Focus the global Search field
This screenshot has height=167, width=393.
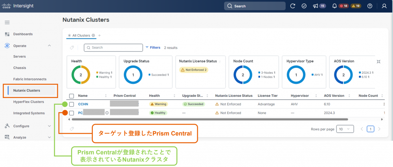[x=255, y=6]
